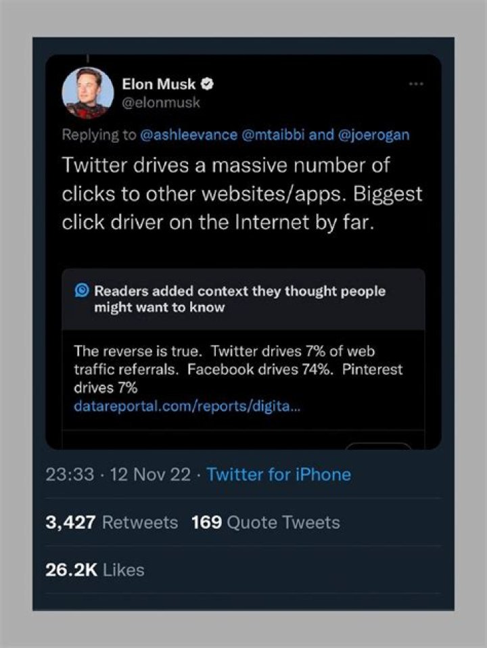The image size is (487, 648).
Task: Click the Twitter for iPhone source link
Action: [x=279, y=474]
